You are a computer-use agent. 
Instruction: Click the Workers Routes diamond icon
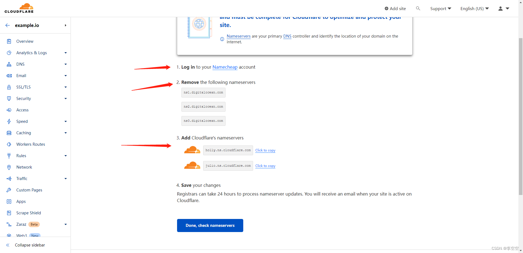point(9,144)
